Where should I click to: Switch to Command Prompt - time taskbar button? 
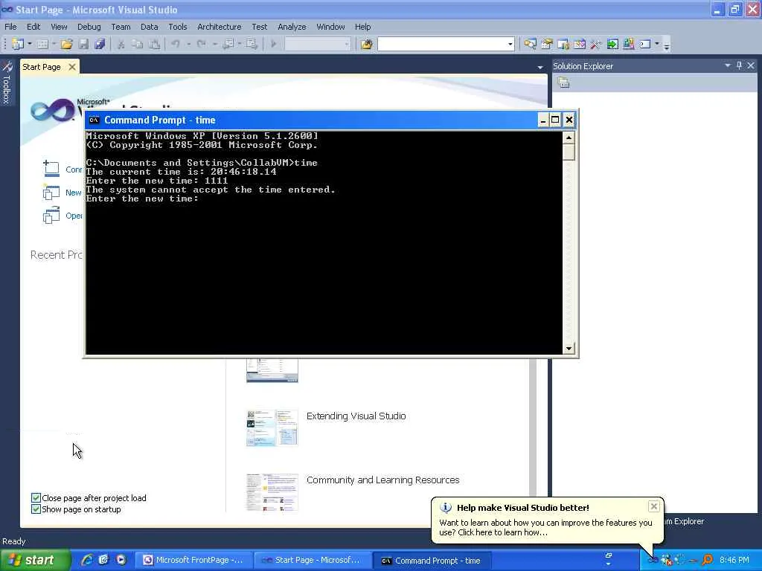click(432, 561)
